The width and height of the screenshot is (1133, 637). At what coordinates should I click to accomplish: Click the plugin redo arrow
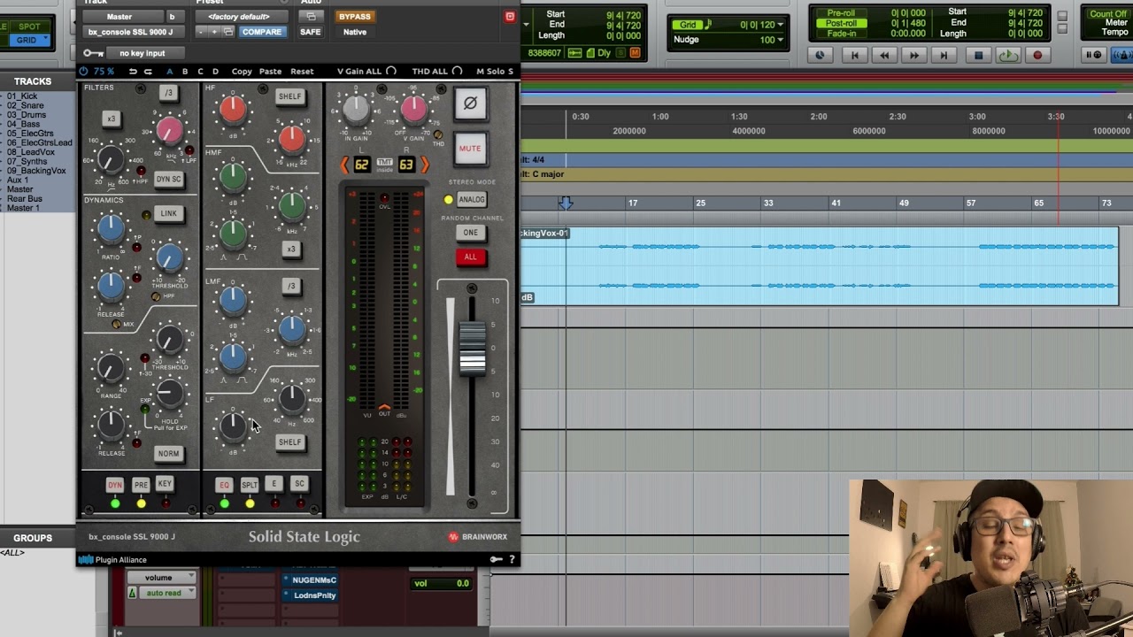[147, 71]
